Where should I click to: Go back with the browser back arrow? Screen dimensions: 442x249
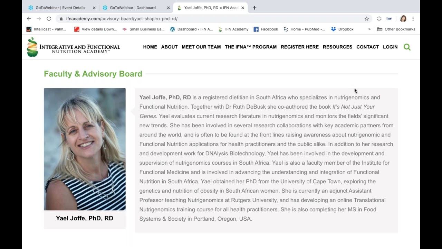(29, 19)
